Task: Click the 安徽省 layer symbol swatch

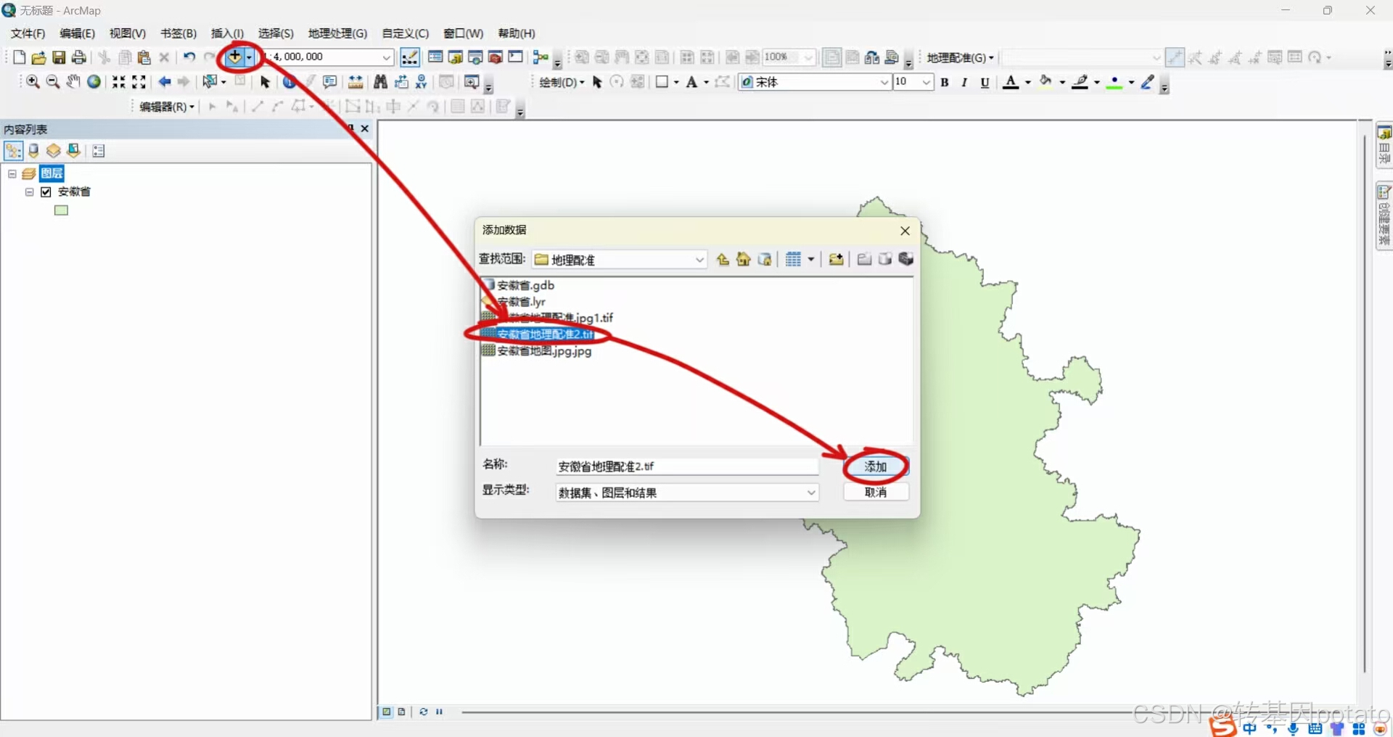Action: tap(61, 210)
